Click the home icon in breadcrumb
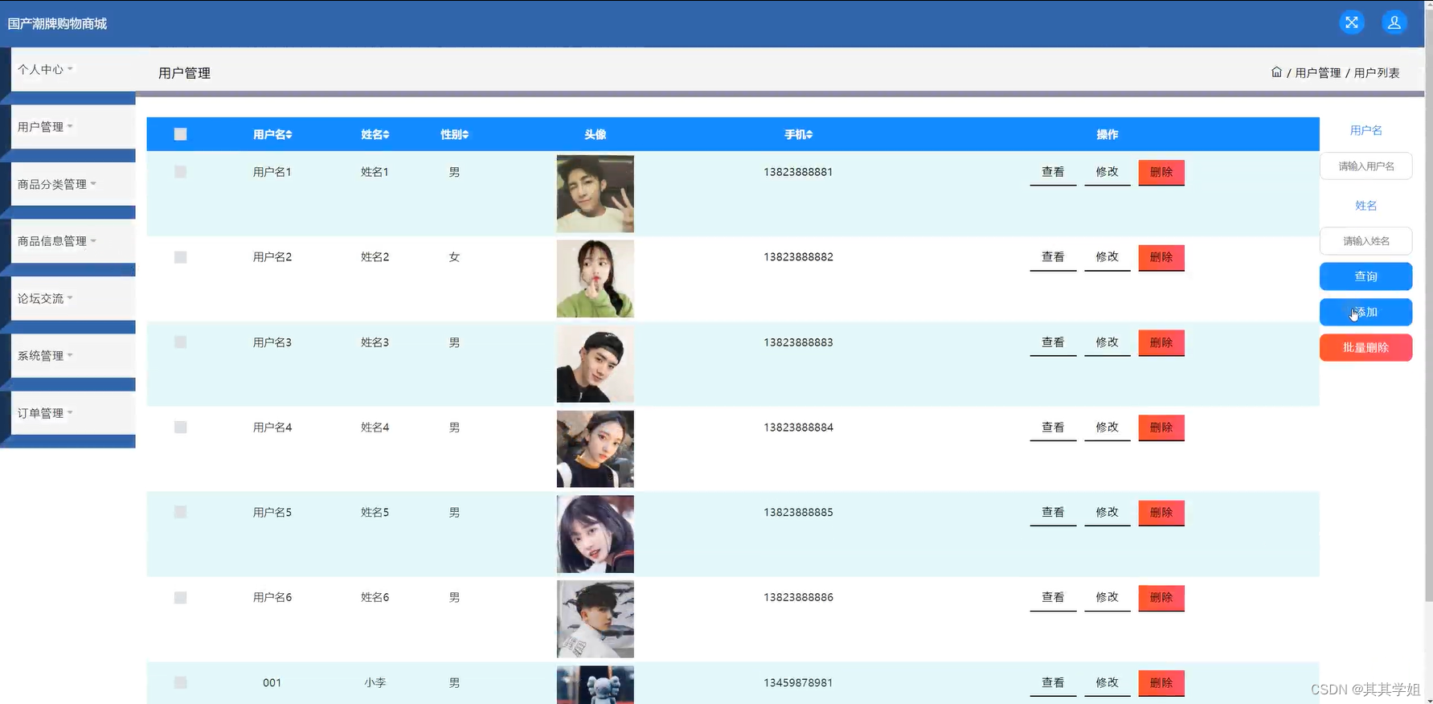 pos(1276,72)
